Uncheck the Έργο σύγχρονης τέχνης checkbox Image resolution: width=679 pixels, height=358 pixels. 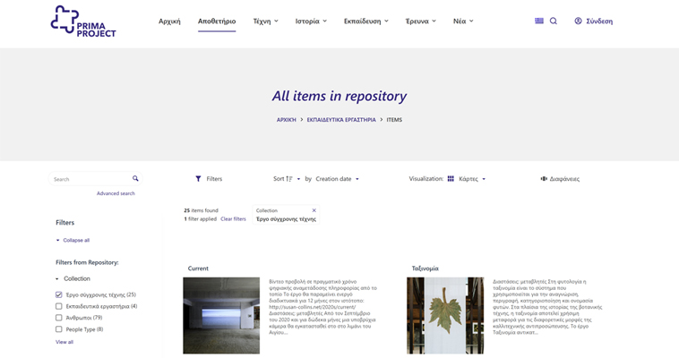[x=59, y=294]
